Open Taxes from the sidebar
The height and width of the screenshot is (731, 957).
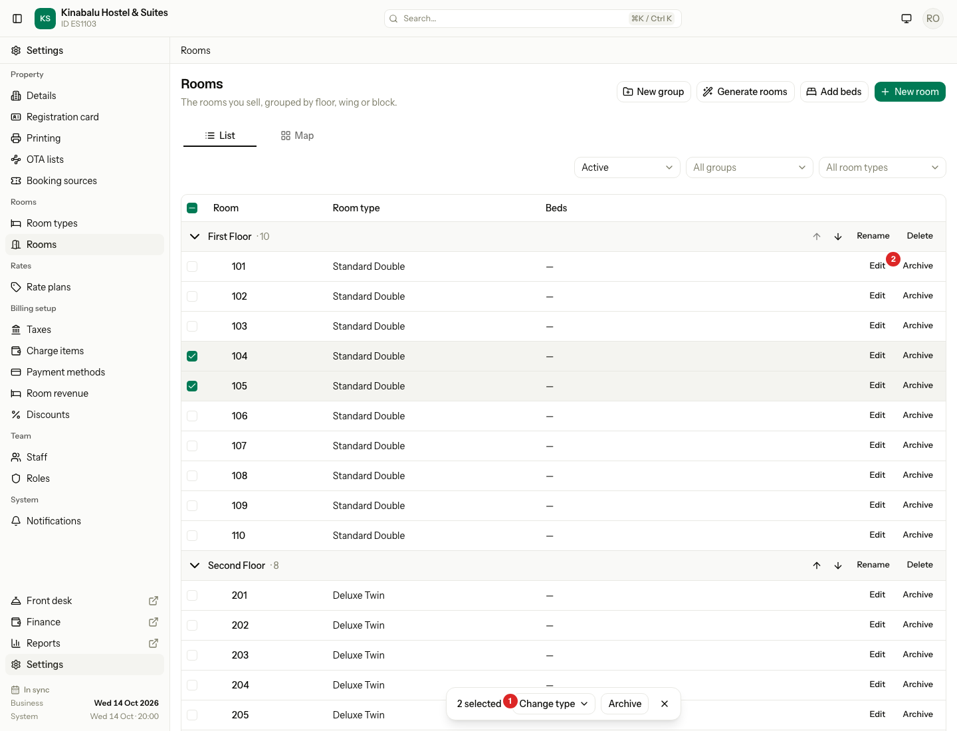pyautogui.click(x=84, y=330)
